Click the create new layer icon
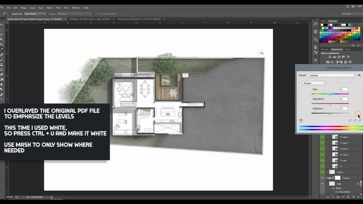 pos(353,197)
